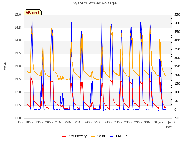Click the Jan 2 date tick label
190x142 pixels.
click(172, 122)
